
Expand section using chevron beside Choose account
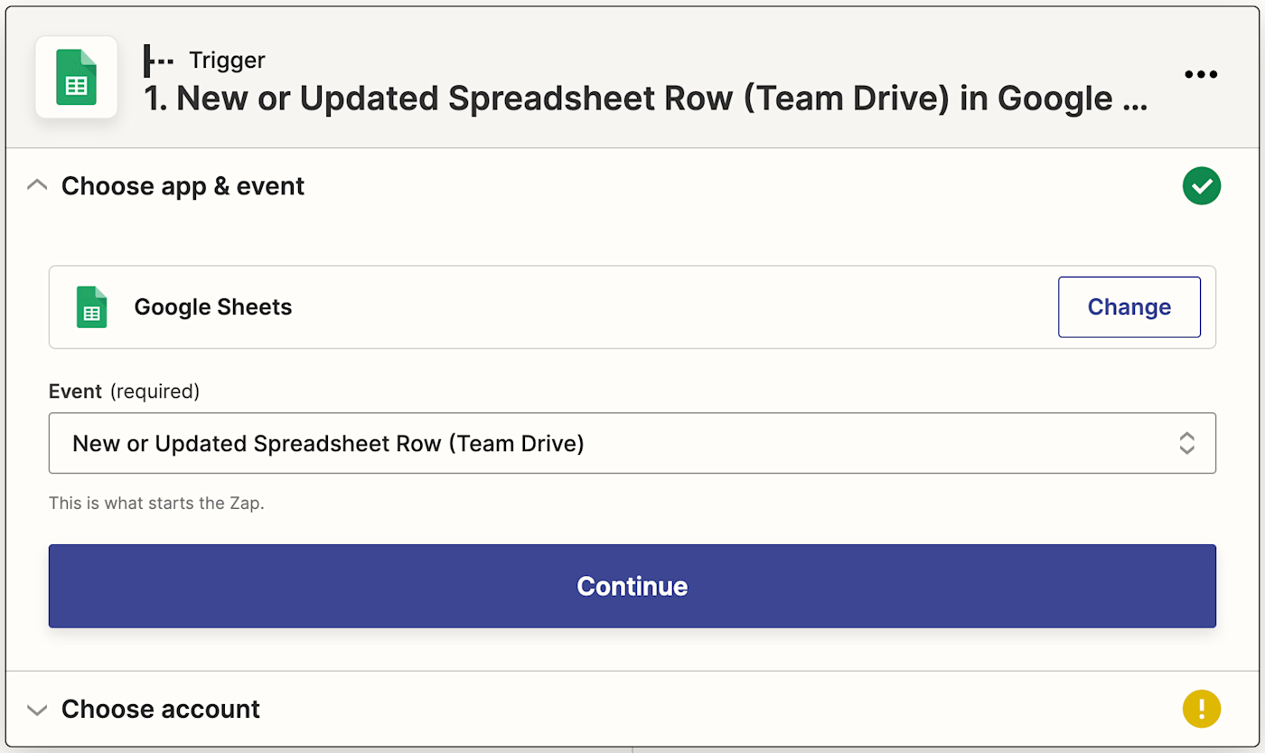point(37,710)
